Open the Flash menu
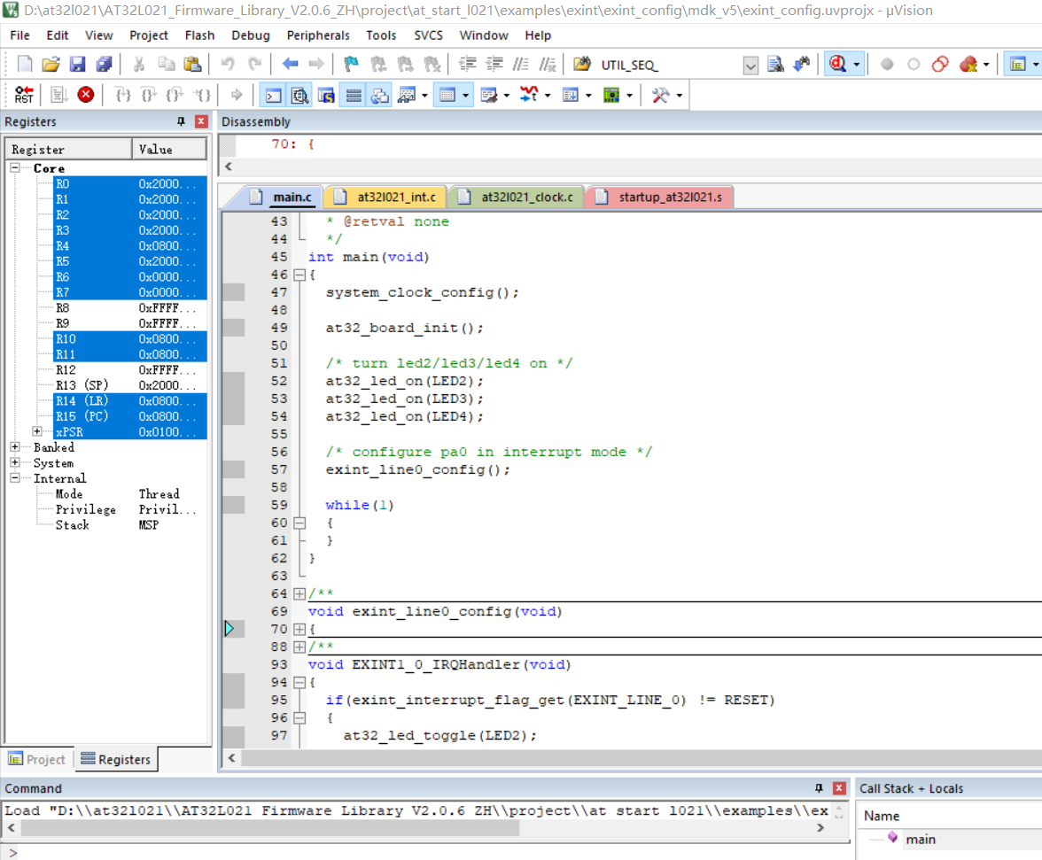This screenshot has height=860, width=1042. (199, 35)
